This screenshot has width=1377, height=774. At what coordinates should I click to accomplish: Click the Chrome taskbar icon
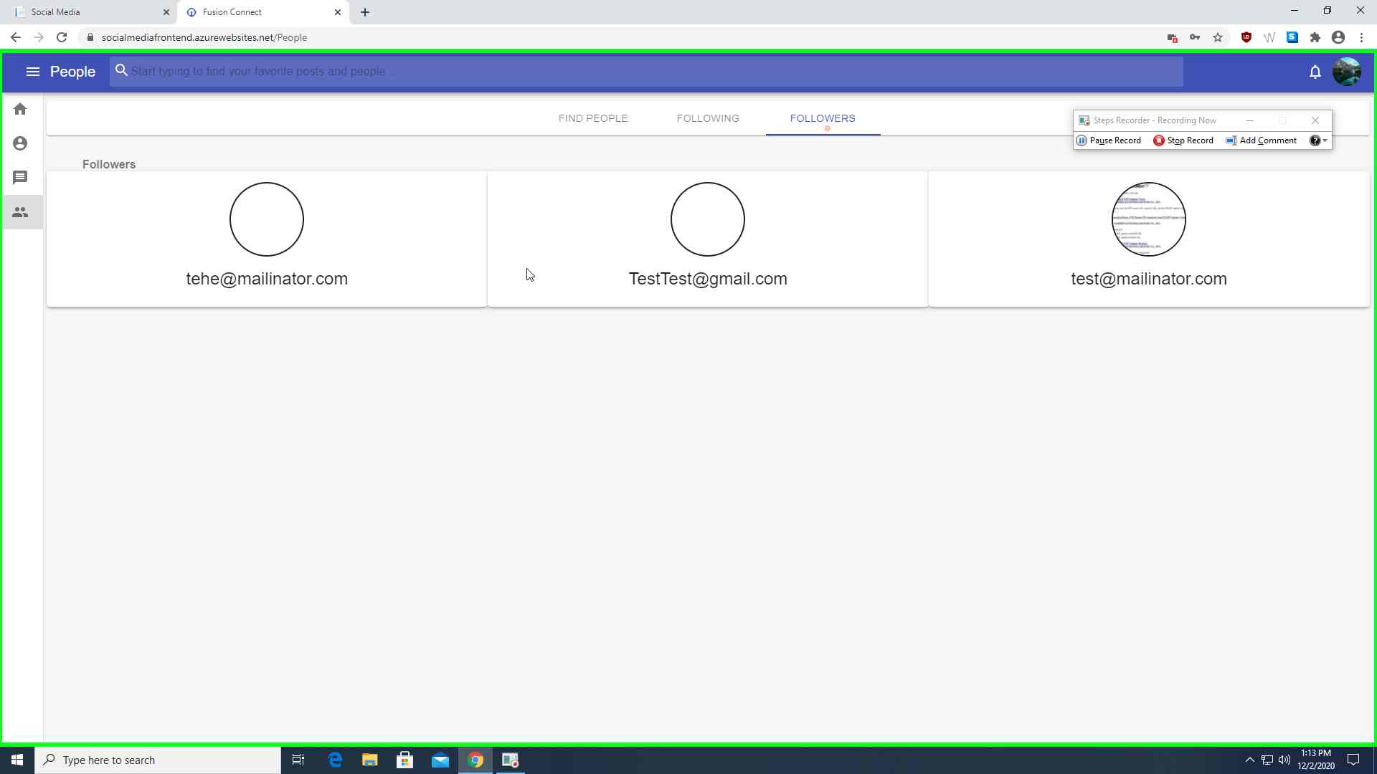475,760
